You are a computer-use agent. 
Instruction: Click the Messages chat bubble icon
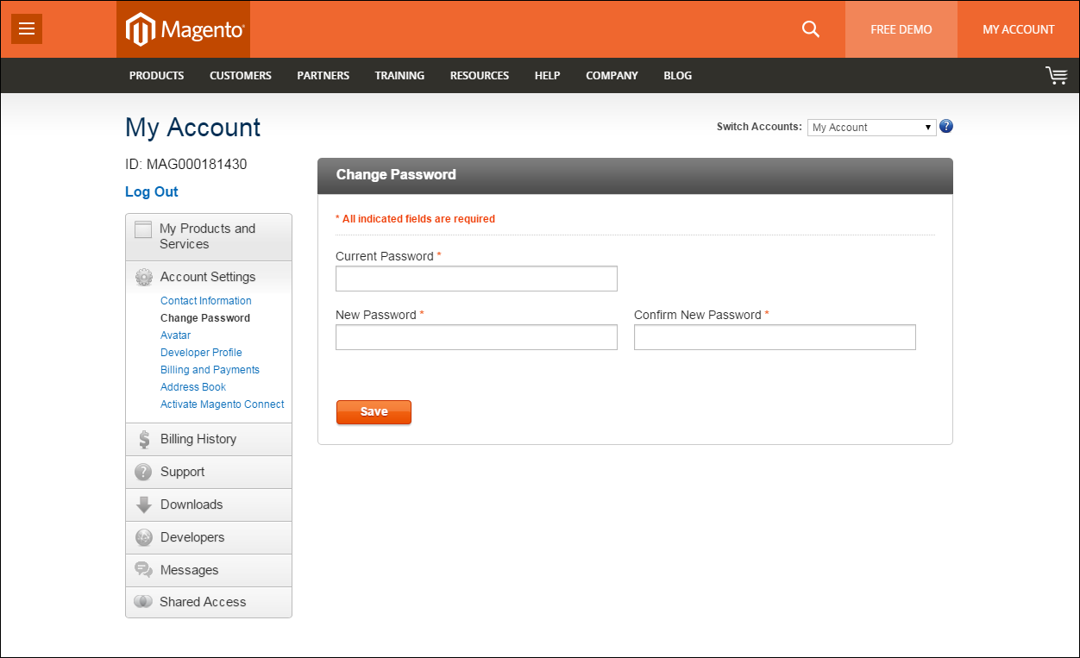click(144, 570)
